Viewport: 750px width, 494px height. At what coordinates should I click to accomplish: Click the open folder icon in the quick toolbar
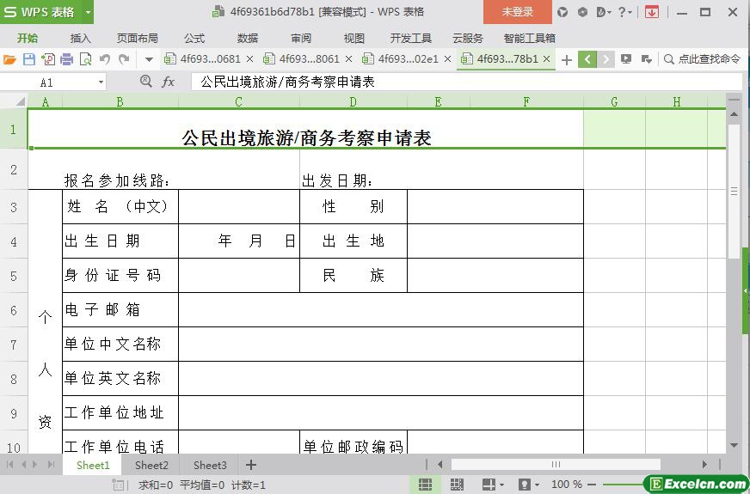tap(9, 59)
